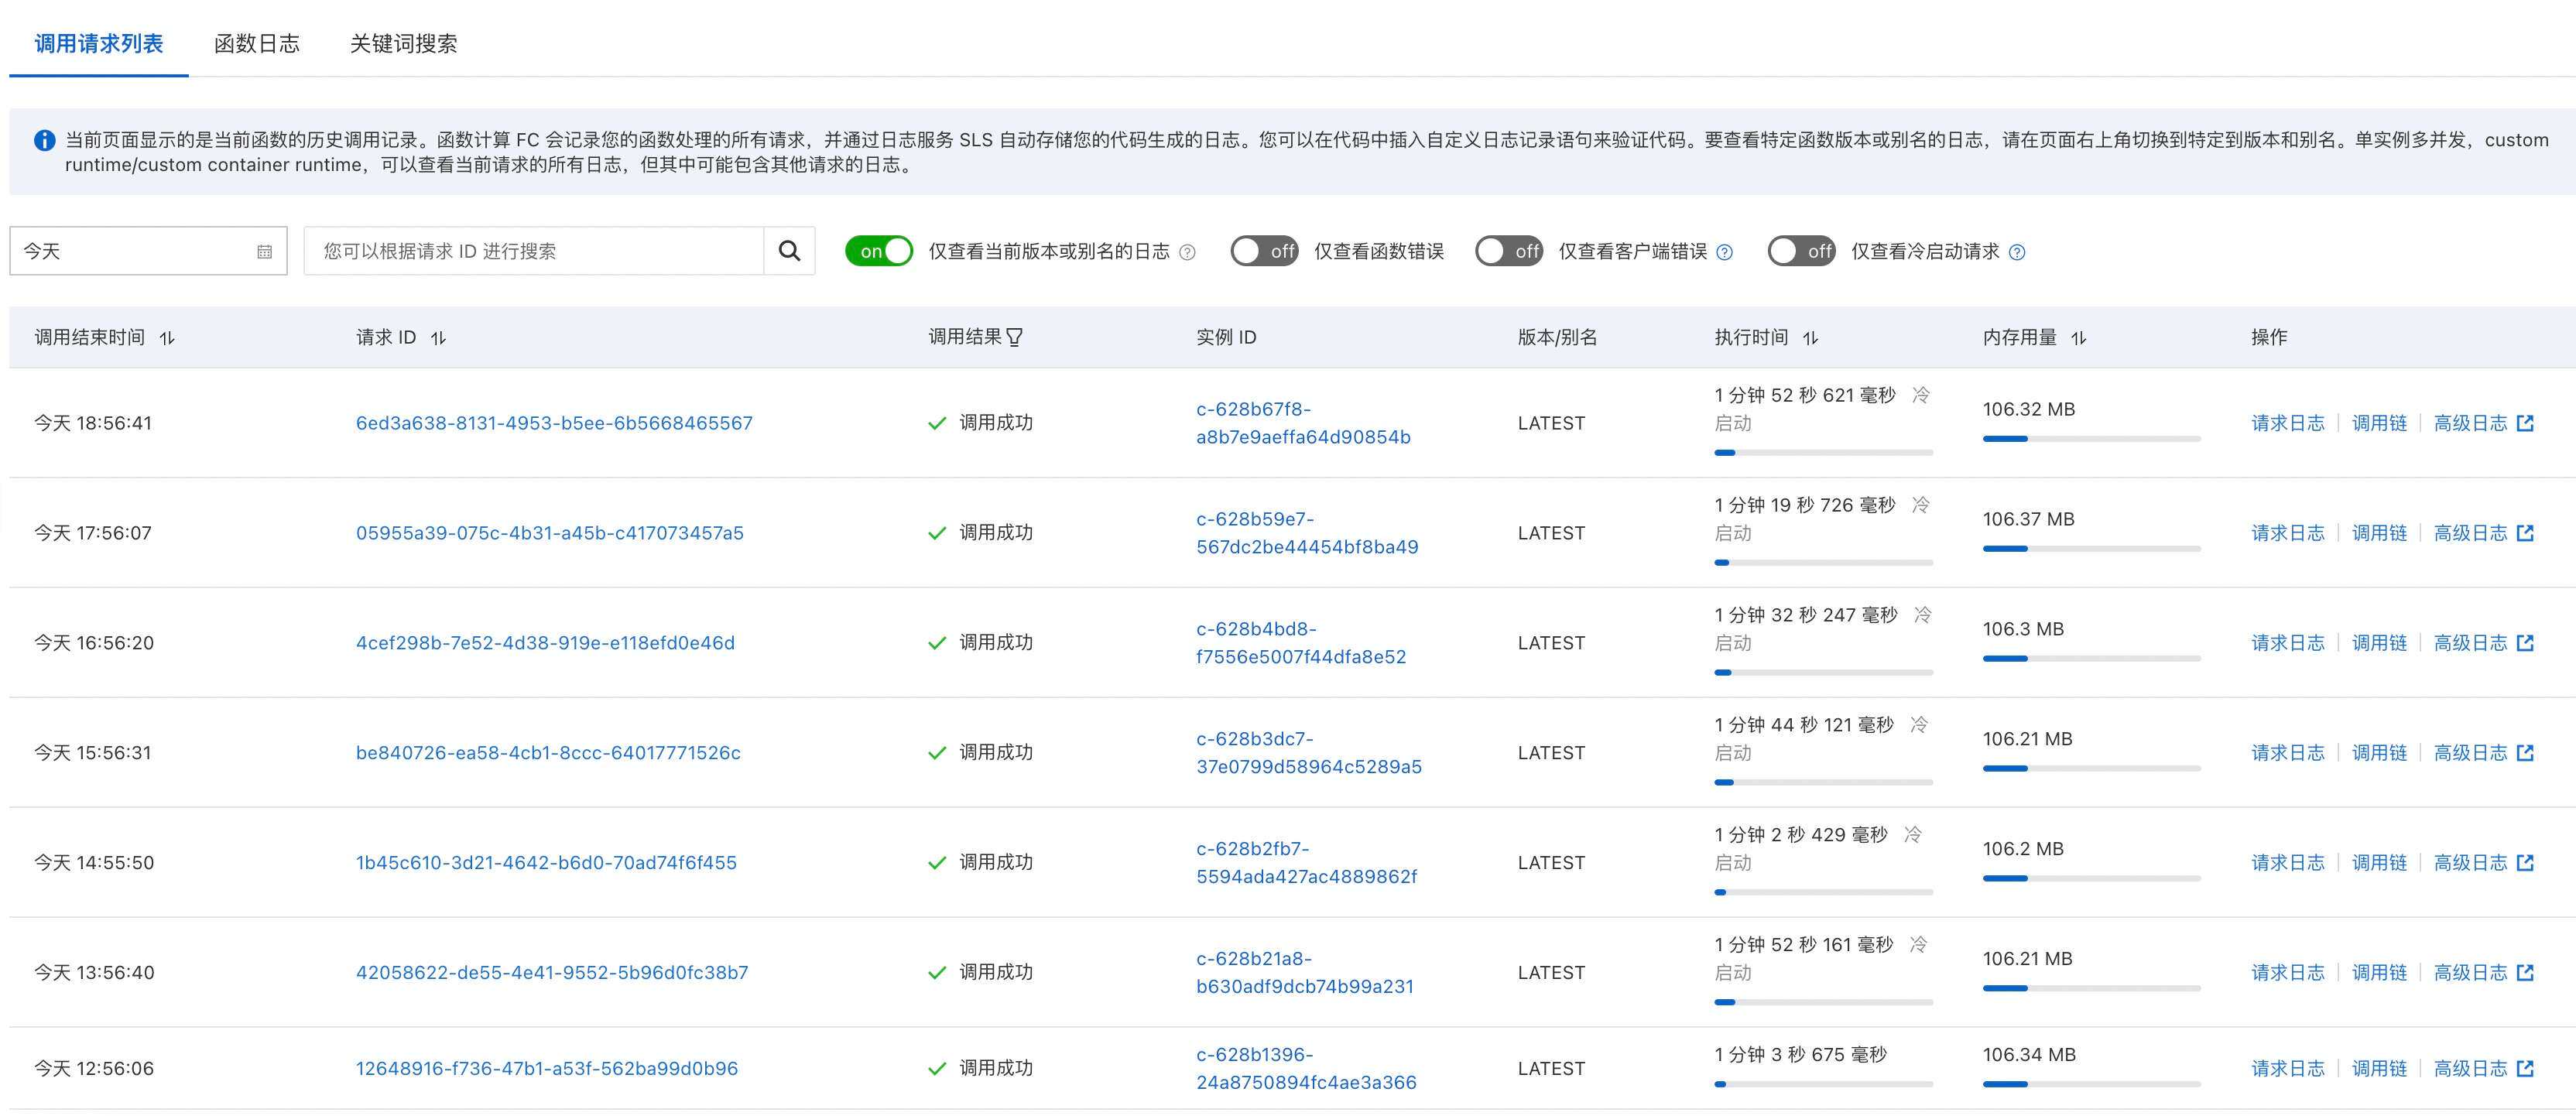Click the filter icon beside 调用结果
This screenshot has width=2576, height=1116.
[x=1014, y=338]
